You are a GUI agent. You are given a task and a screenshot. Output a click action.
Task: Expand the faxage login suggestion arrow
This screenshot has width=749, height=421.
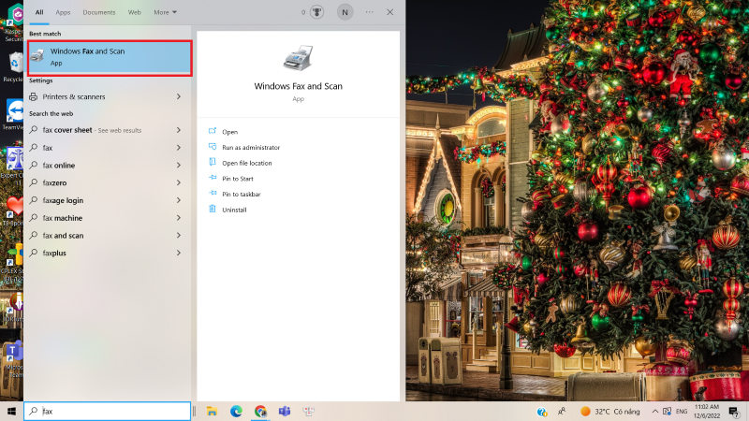tap(179, 200)
